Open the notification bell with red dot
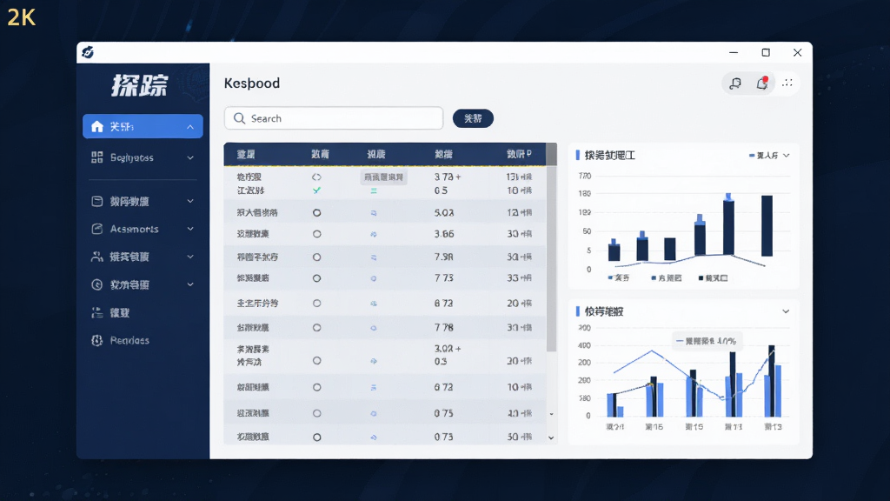The width and height of the screenshot is (890, 501). click(x=762, y=83)
